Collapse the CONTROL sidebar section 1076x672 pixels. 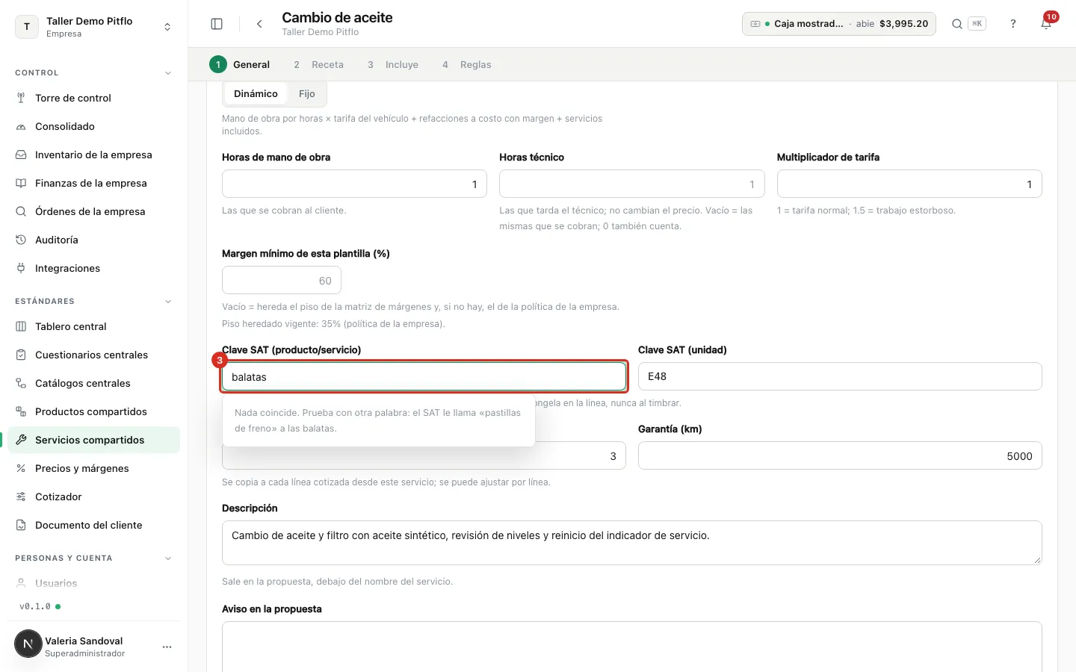(168, 73)
